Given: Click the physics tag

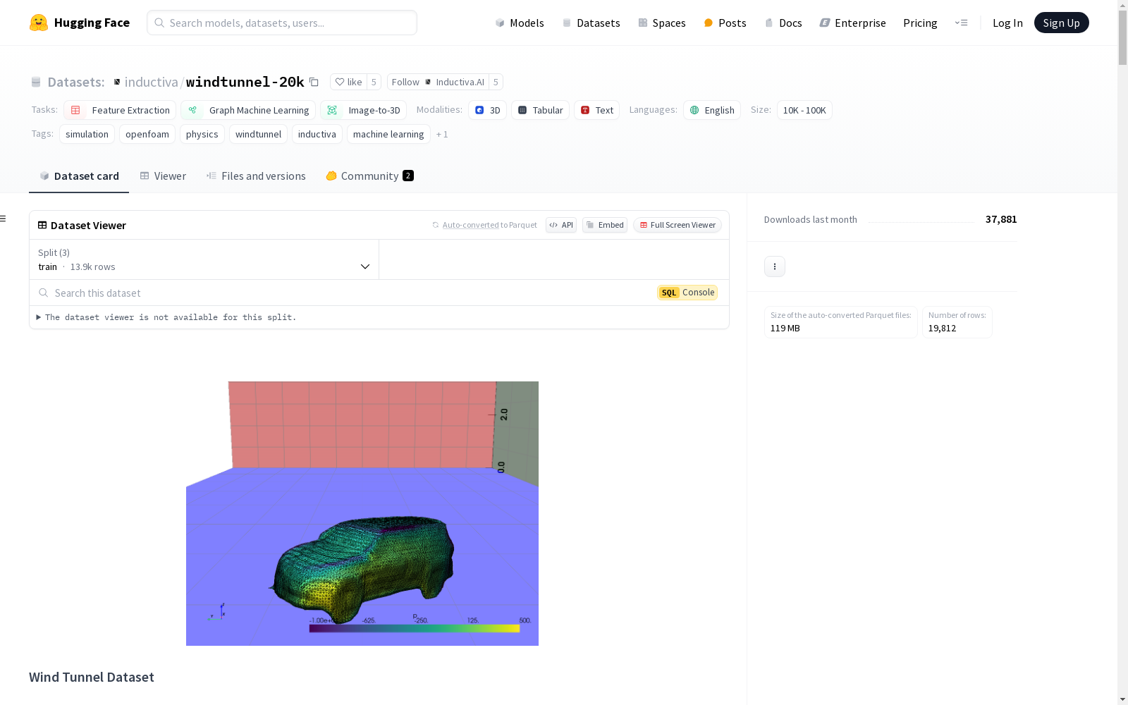Looking at the screenshot, I should (x=202, y=134).
